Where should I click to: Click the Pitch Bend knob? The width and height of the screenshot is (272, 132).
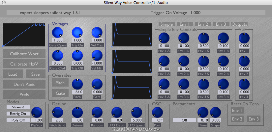click(x=57, y=112)
